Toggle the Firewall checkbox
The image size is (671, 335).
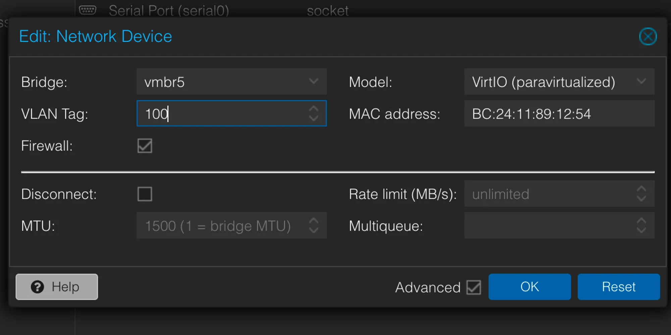click(x=145, y=146)
